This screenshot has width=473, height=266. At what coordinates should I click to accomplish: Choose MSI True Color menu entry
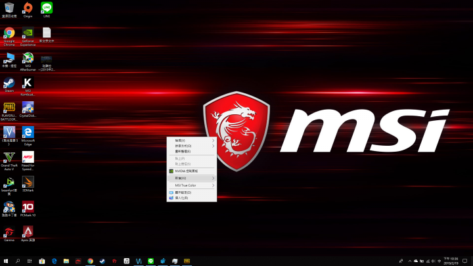pyautogui.click(x=192, y=185)
